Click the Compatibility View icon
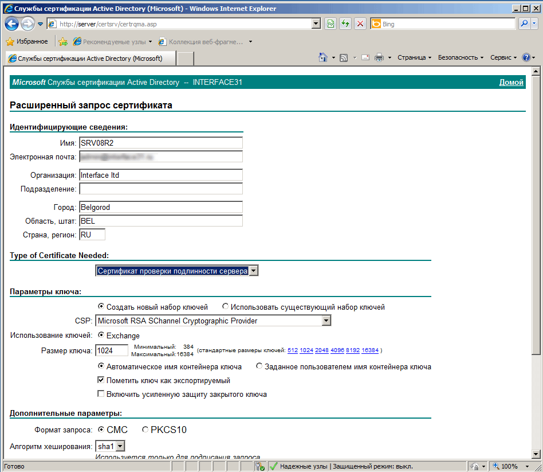Screen dimensions: 543x472 pos(330,24)
